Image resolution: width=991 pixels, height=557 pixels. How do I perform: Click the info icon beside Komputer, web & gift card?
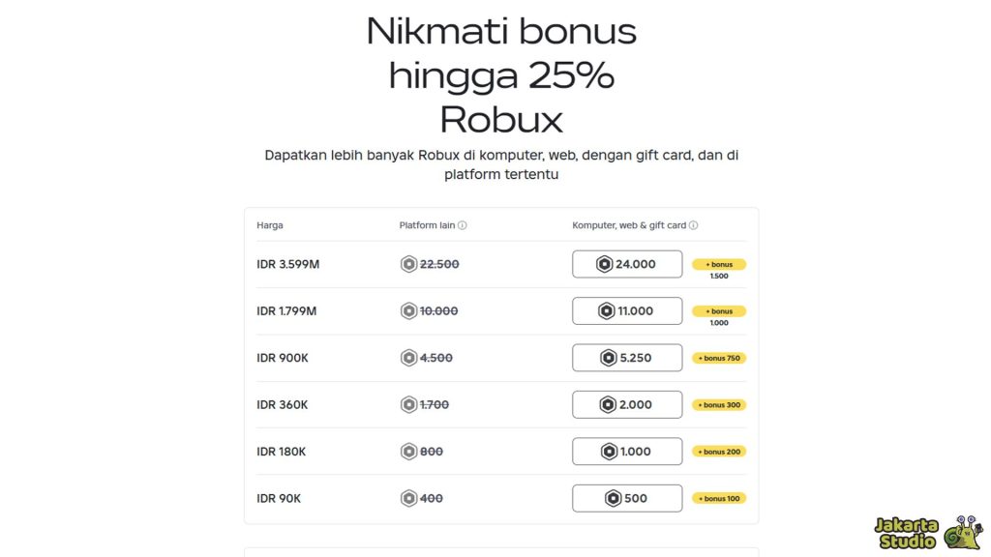point(695,224)
